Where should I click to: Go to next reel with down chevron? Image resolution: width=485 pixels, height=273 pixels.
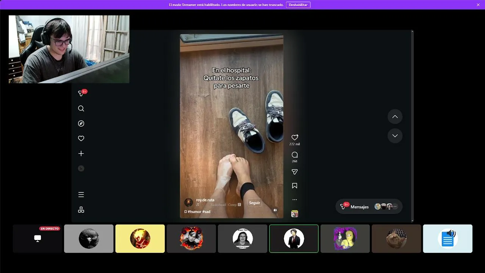tap(395, 136)
